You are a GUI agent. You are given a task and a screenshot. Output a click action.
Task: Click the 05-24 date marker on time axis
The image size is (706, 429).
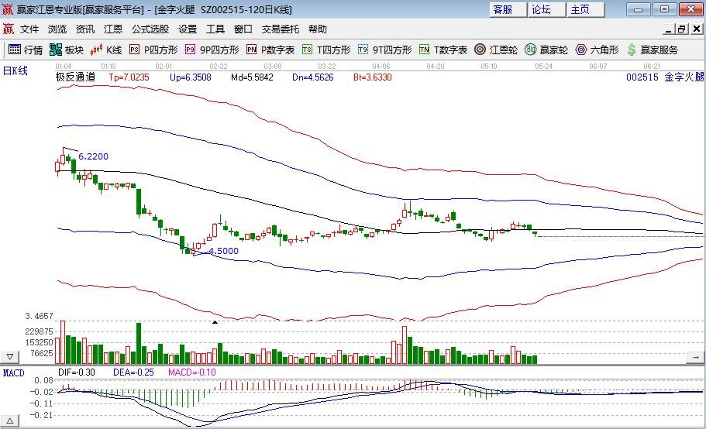tap(543, 66)
